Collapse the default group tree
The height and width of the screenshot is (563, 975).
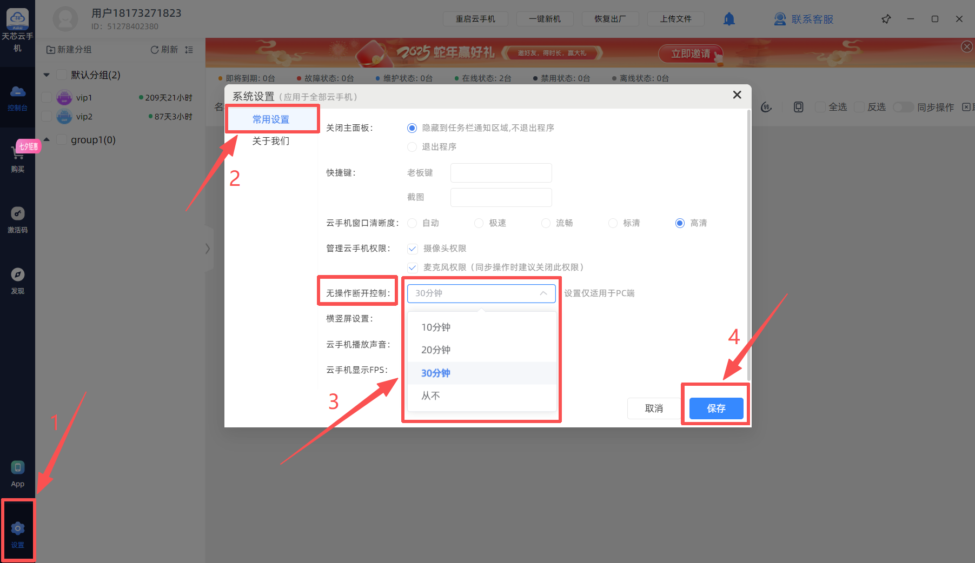[x=47, y=75]
